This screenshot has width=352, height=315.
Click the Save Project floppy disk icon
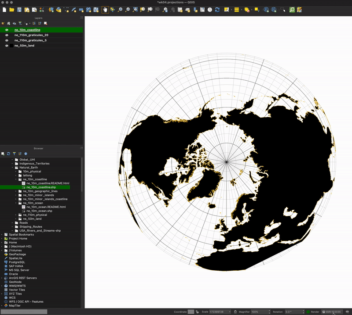[20, 10]
